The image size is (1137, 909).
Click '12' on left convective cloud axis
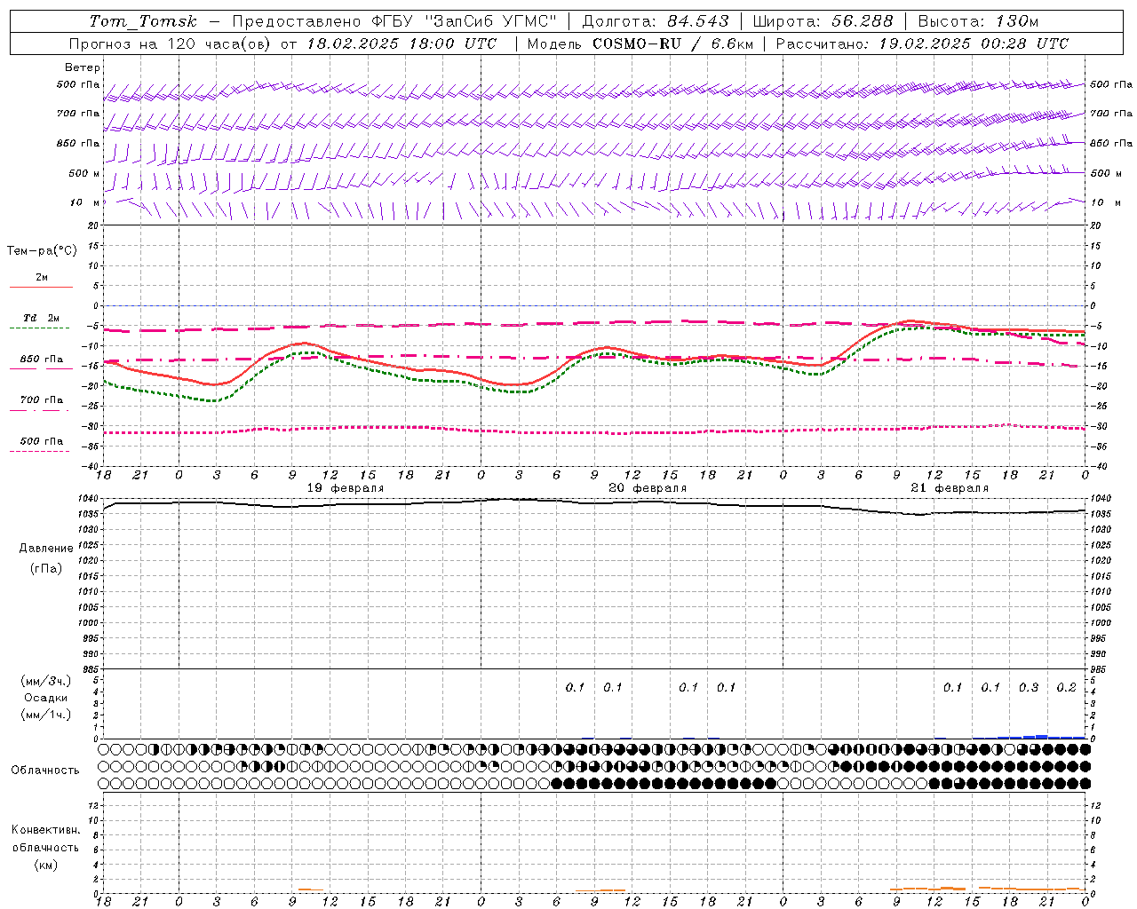click(x=95, y=806)
